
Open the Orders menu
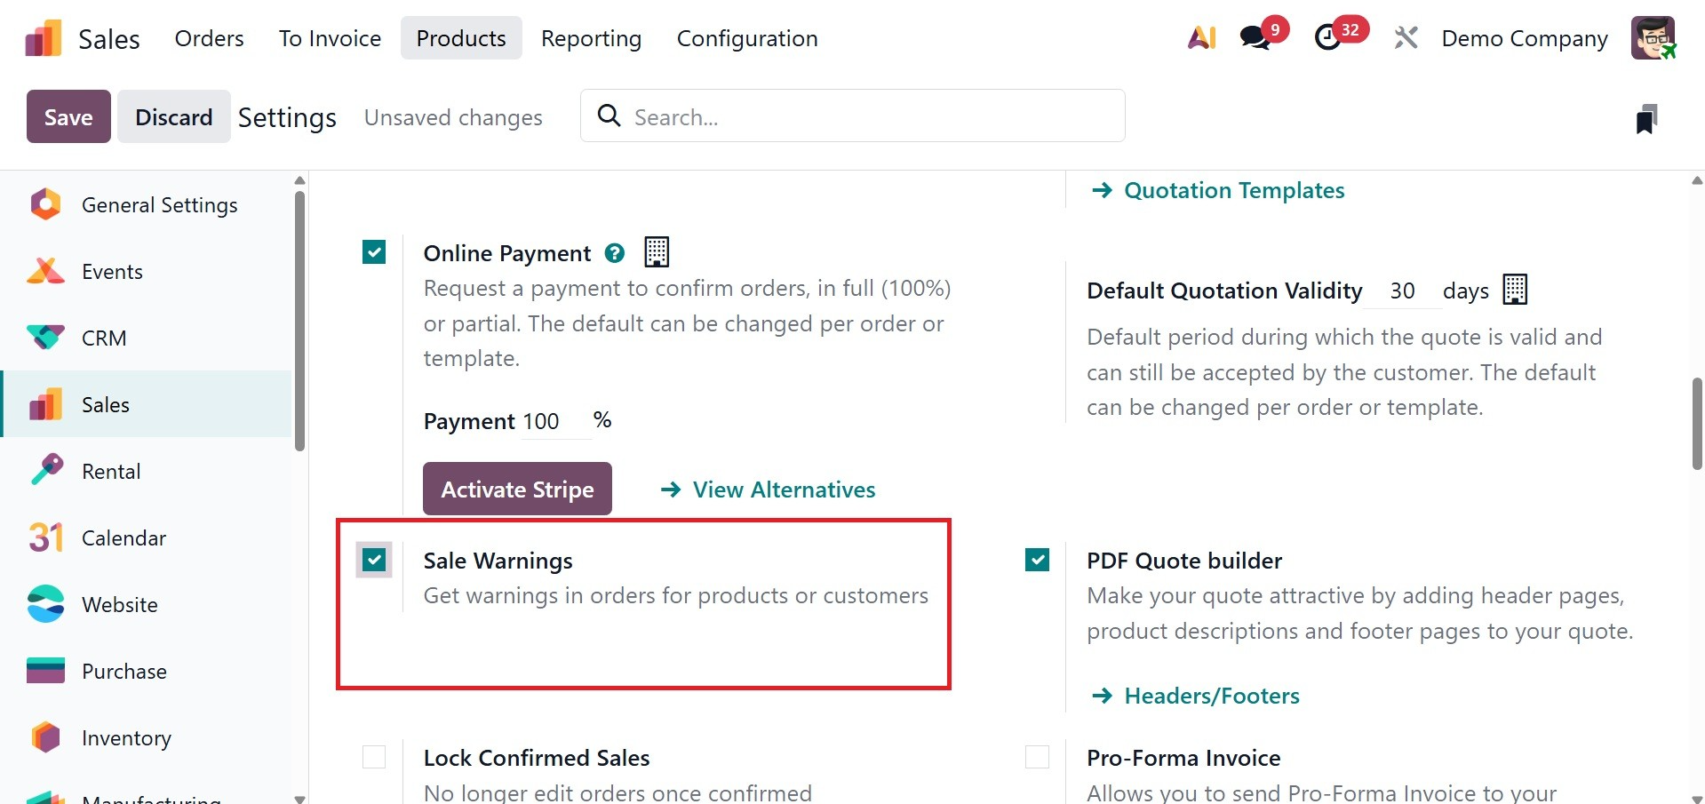209,38
